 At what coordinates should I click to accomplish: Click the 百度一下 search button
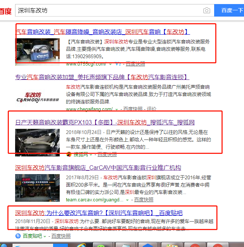(x=229, y=10)
